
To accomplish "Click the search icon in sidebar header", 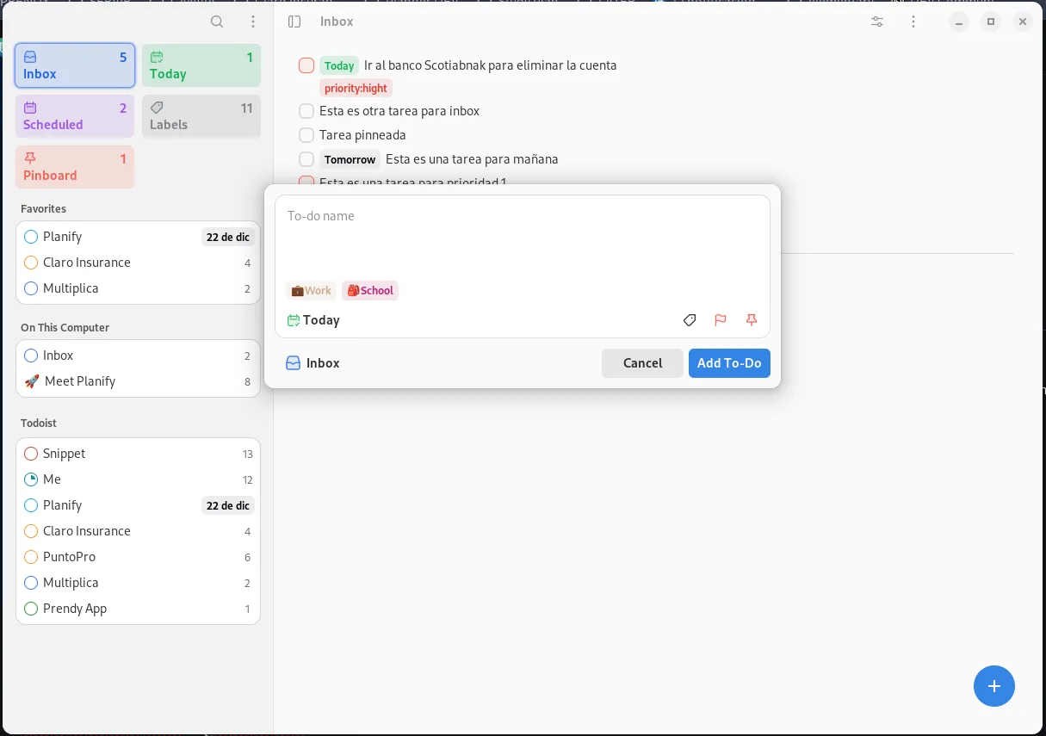I will click(x=217, y=22).
